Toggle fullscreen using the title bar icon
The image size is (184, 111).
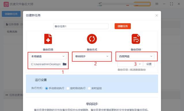click(171, 4)
